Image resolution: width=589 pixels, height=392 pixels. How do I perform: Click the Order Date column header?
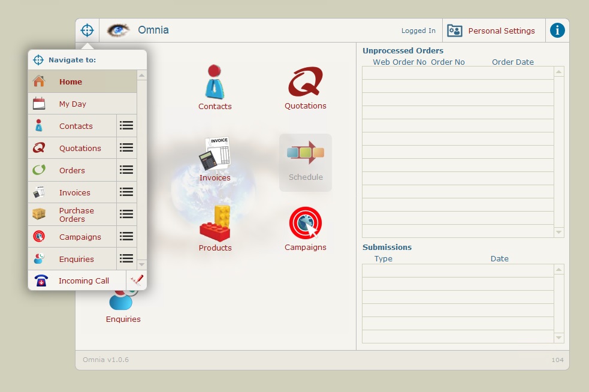(513, 62)
